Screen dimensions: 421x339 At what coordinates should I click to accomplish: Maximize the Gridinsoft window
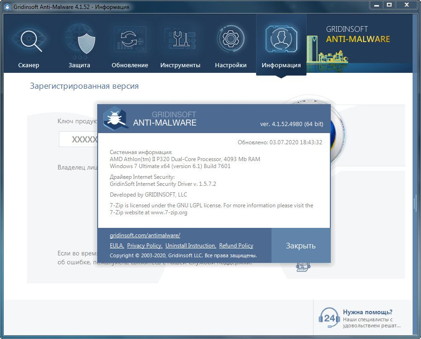(389, 5)
